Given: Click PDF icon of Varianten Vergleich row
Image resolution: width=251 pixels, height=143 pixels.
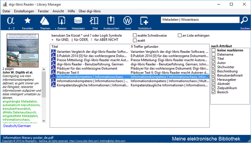Looking at the screenshot, I should (53, 52).
